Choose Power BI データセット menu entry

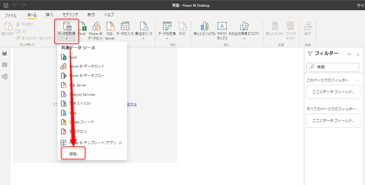(92, 66)
